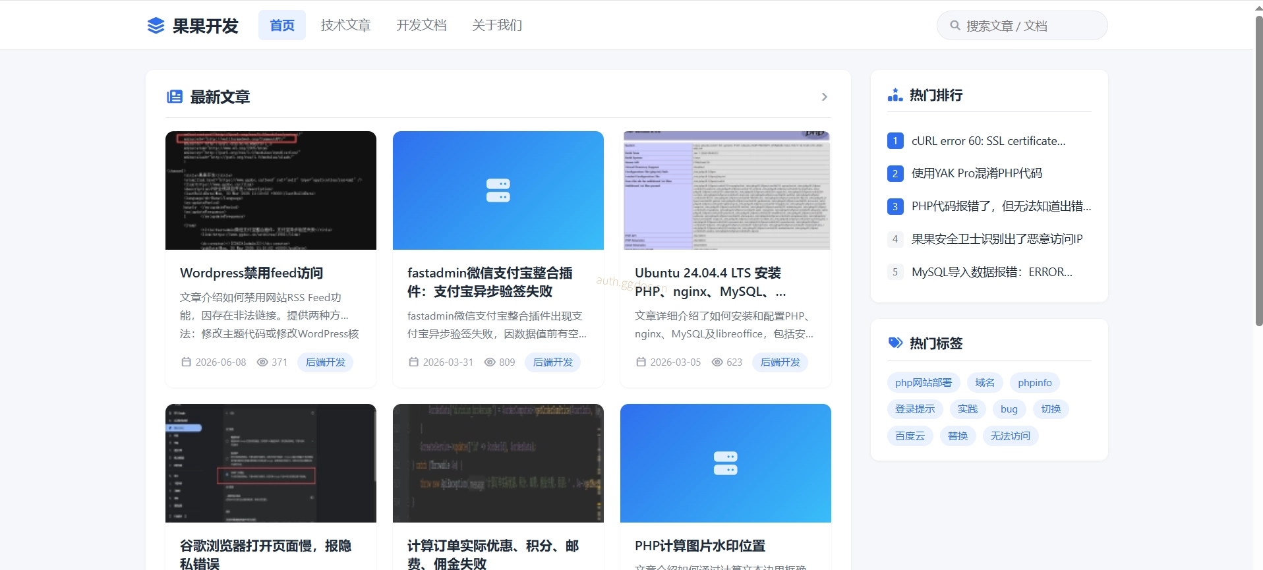Click 后端开发 tag on the fastadmin article
This screenshot has height=570, width=1263.
[x=553, y=362]
